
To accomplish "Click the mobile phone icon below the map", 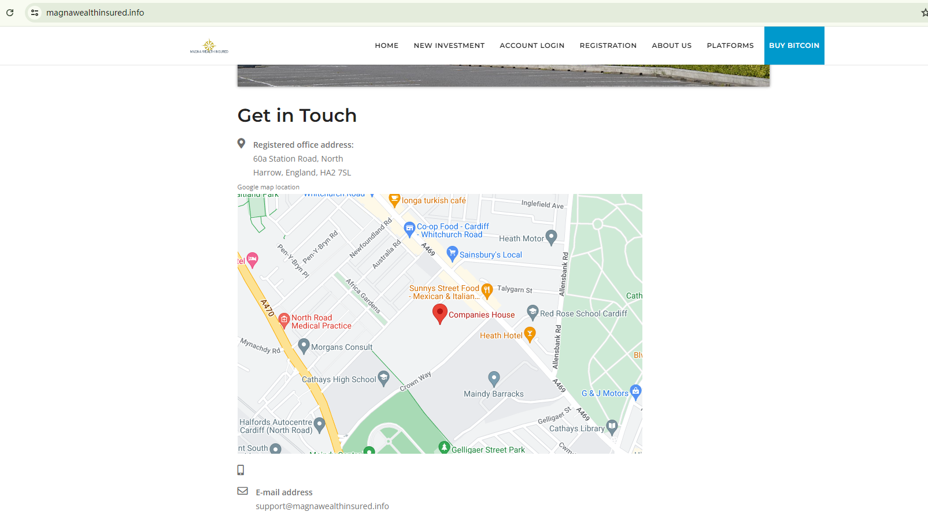I will [241, 470].
